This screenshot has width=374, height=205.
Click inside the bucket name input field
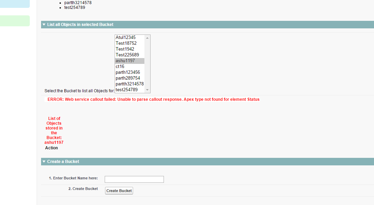coord(134,179)
